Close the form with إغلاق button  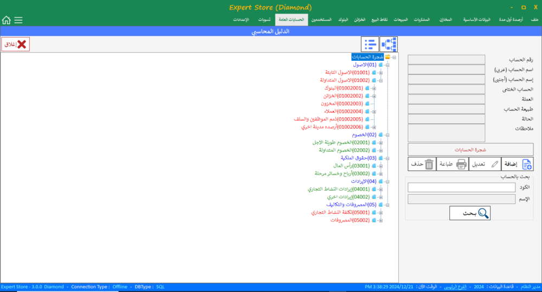click(x=15, y=45)
